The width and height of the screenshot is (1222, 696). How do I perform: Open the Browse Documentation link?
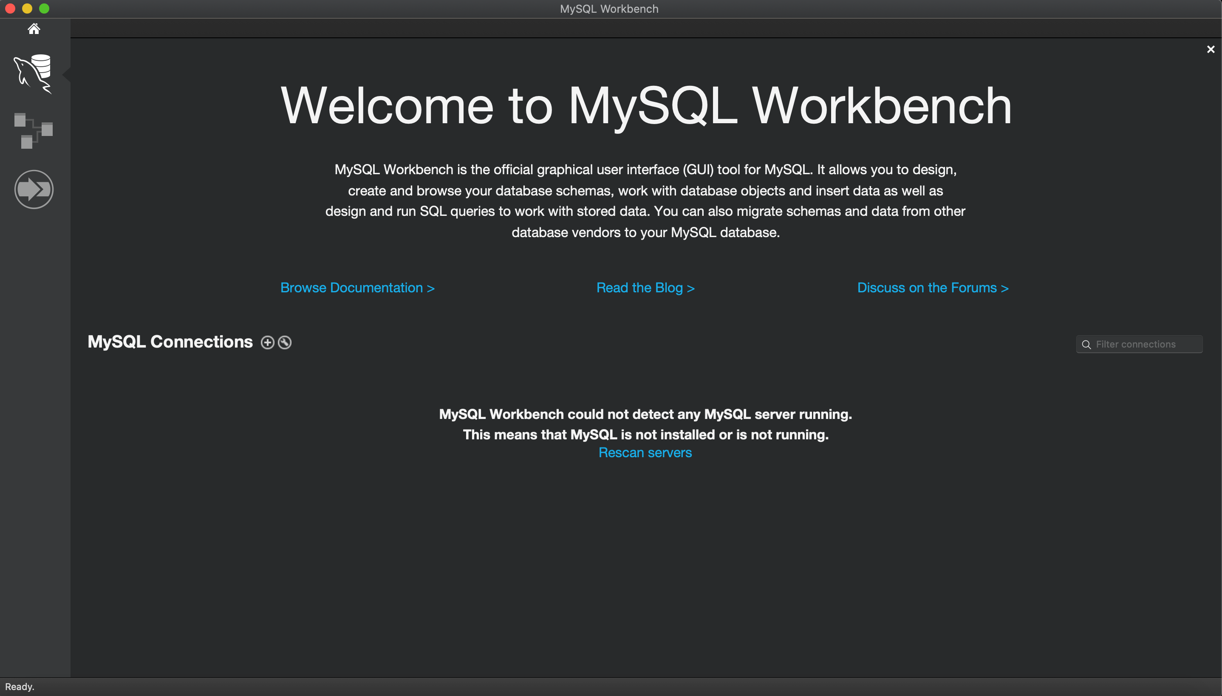[x=357, y=287]
